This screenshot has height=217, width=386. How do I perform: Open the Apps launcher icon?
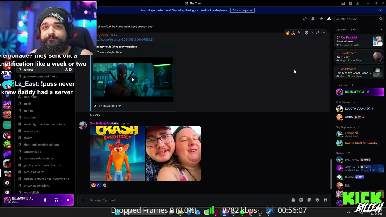(x=325, y=200)
